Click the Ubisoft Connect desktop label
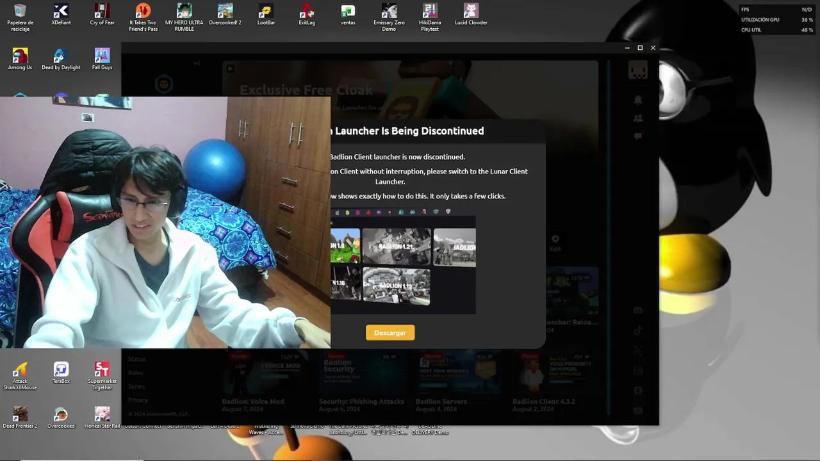The image size is (820, 461). click(x=142, y=426)
